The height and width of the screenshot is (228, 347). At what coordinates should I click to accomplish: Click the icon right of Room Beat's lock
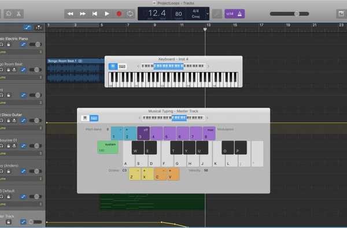click(x=14, y=70)
